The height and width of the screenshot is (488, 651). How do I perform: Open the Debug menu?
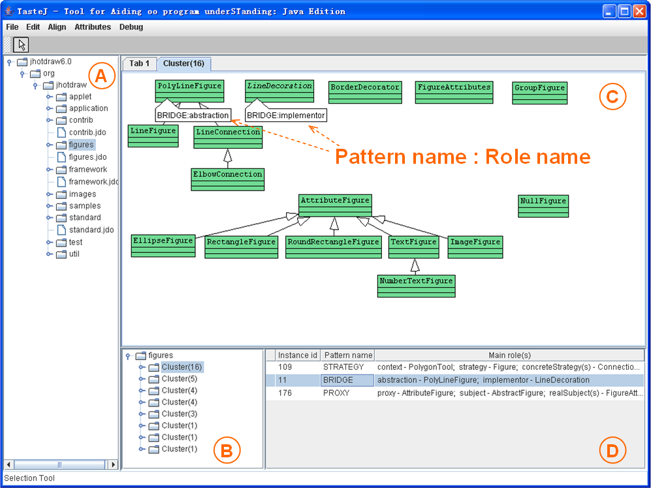[x=131, y=27]
